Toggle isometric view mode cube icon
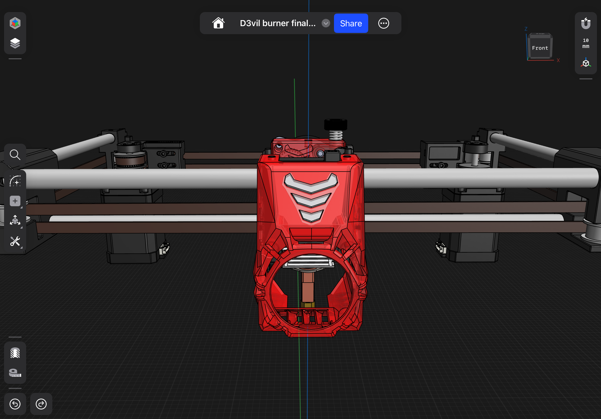This screenshot has width=601, height=419. point(586,63)
